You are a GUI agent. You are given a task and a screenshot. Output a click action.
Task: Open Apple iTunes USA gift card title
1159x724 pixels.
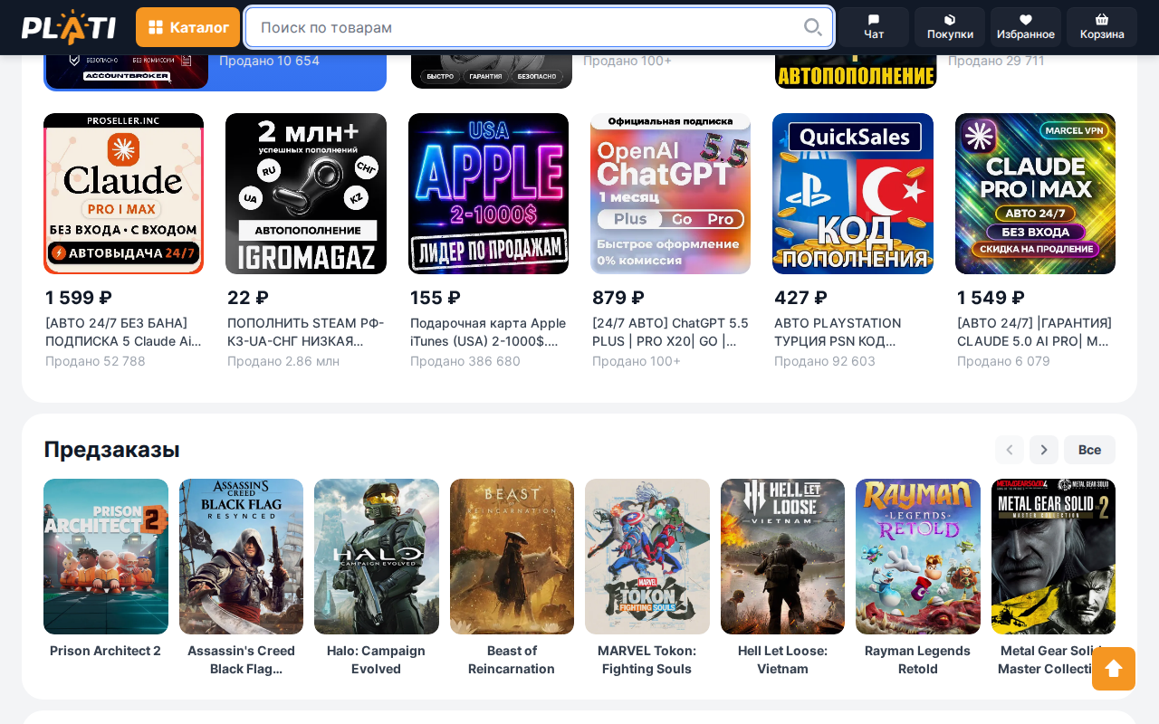(x=488, y=332)
